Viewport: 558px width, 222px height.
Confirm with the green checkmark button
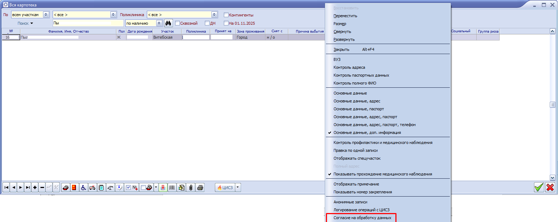tap(539, 187)
